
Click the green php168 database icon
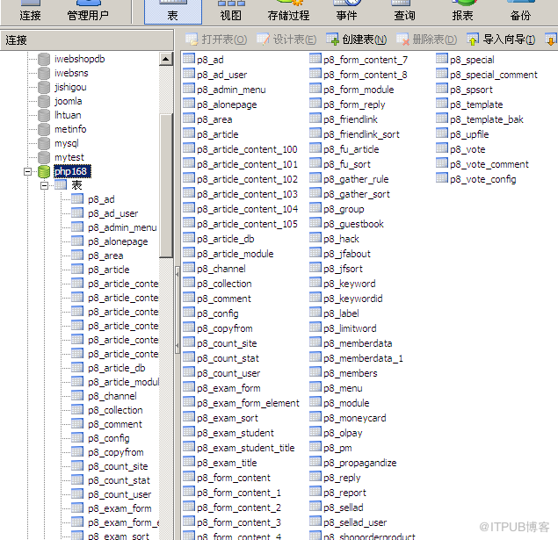click(44, 172)
